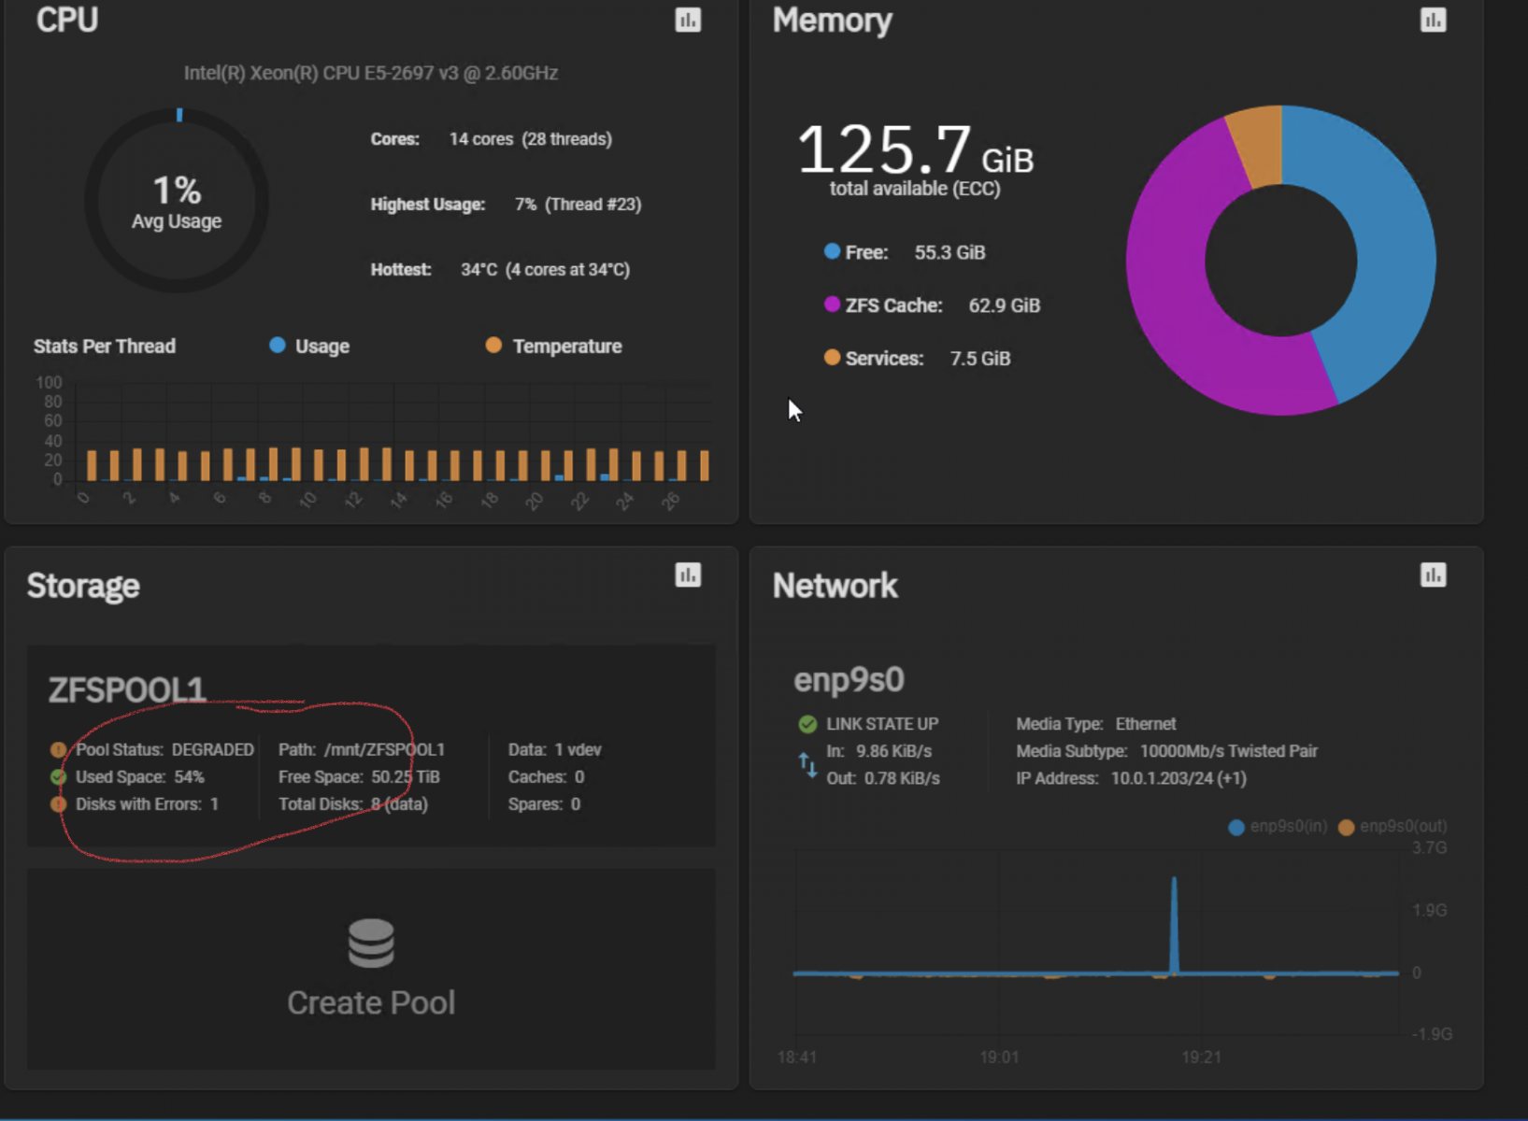Viewport: 1528px width, 1121px height.
Task: Click the 1% Avg Usage gauge
Action: click(177, 201)
